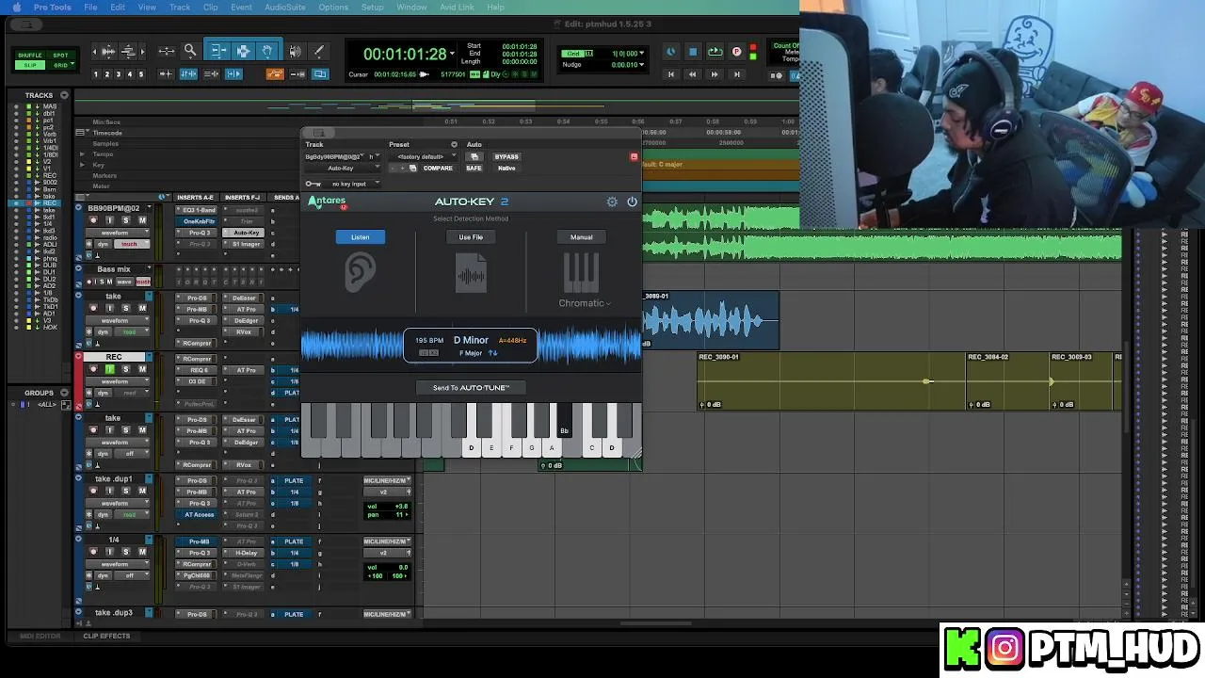Viewport: 1205px width, 678px height.
Task: Open Auto-Key 2 settings gear
Action: pyautogui.click(x=612, y=202)
